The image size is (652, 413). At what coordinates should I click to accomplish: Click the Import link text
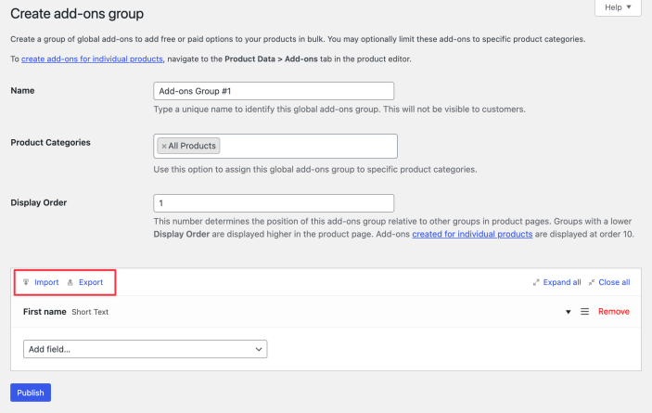point(46,282)
